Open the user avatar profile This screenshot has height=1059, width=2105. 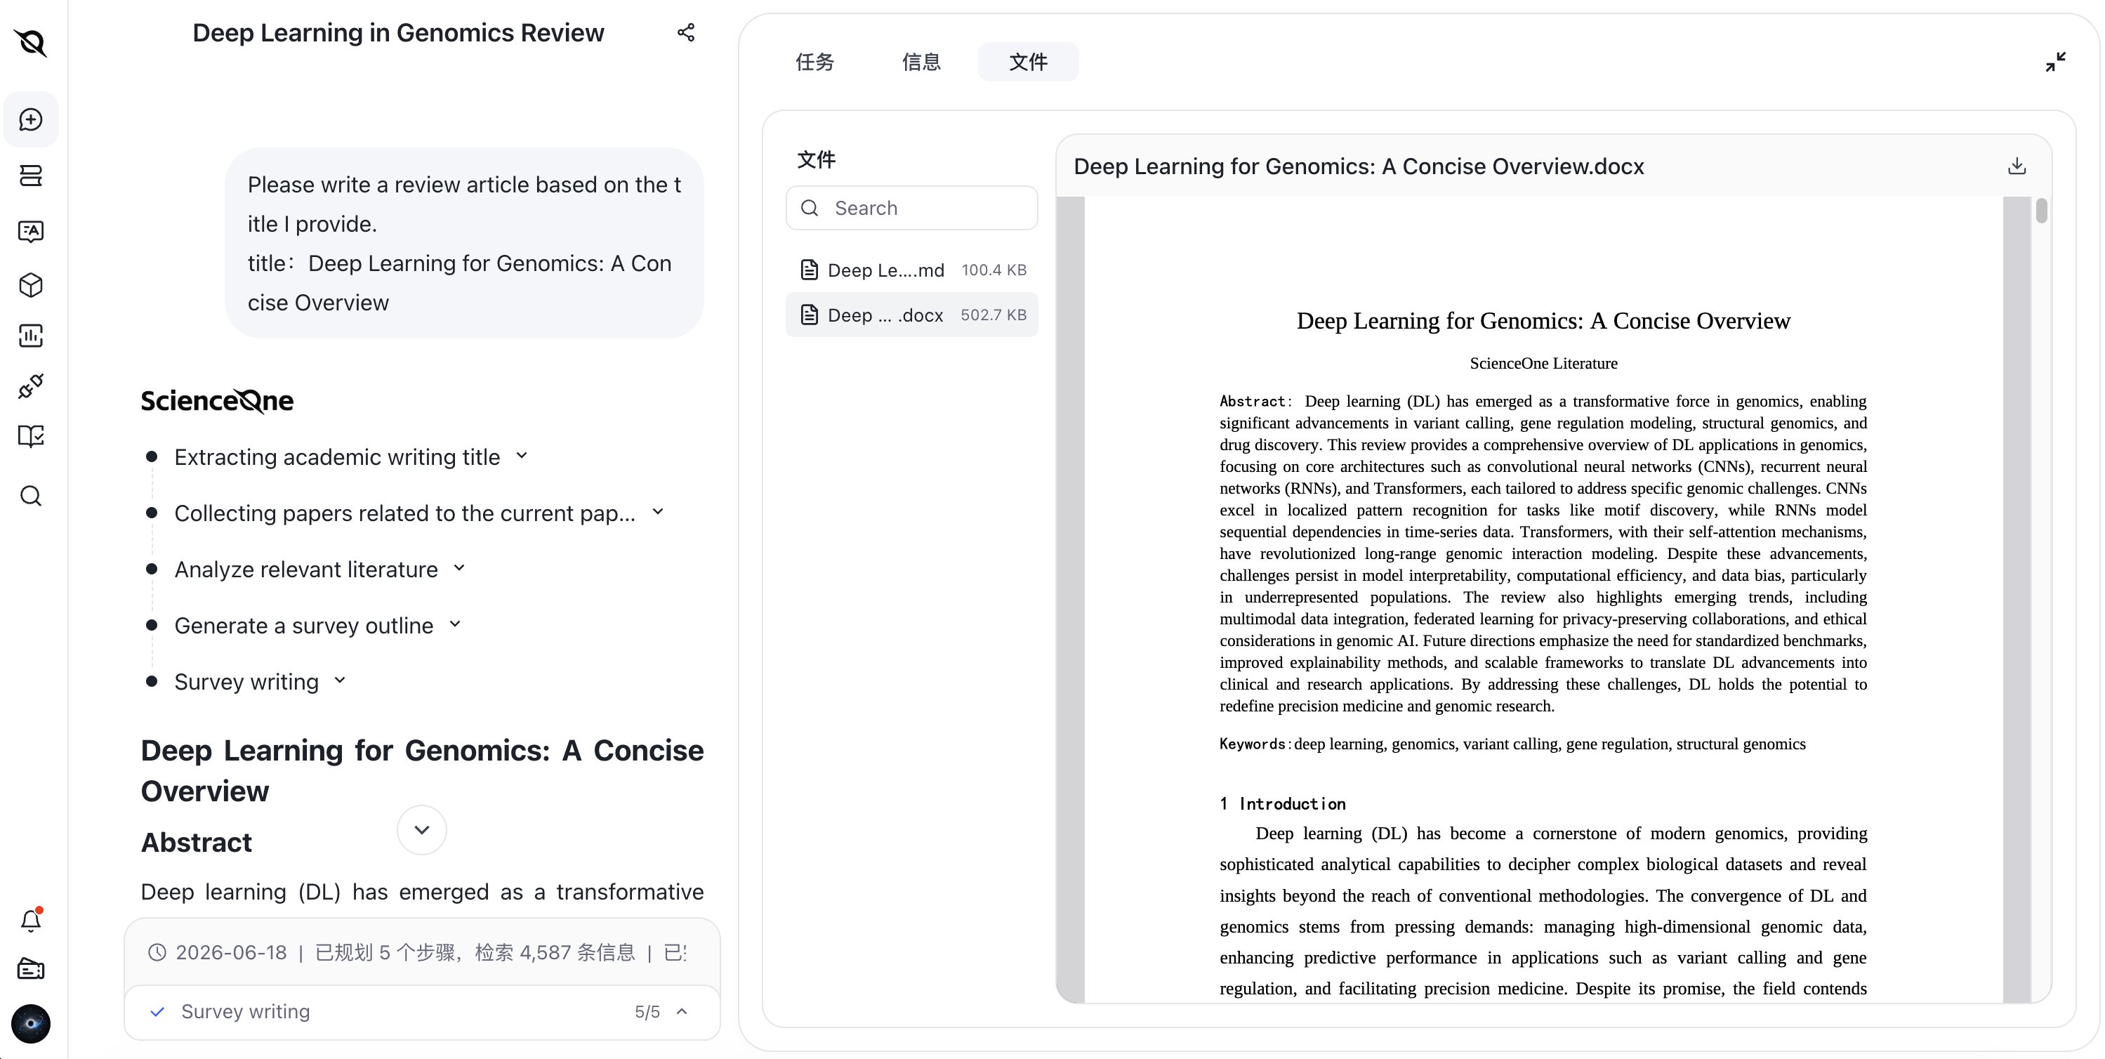[31, 1023]
